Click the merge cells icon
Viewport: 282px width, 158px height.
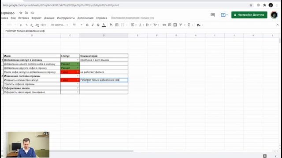point(122,25)
